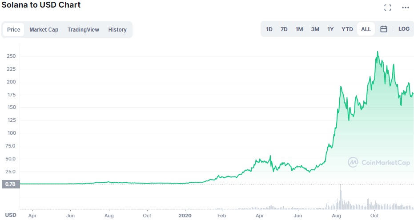
Task: Click the USD currency label
Action: click(x=11, y=215)
